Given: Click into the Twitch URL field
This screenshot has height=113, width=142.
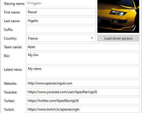Looking at the screenshot, I should 83,109.
